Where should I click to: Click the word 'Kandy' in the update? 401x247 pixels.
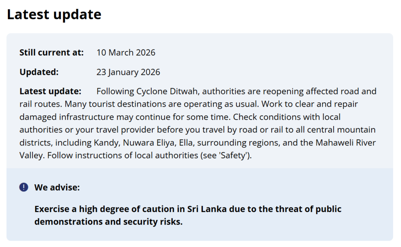click(105, 142)
